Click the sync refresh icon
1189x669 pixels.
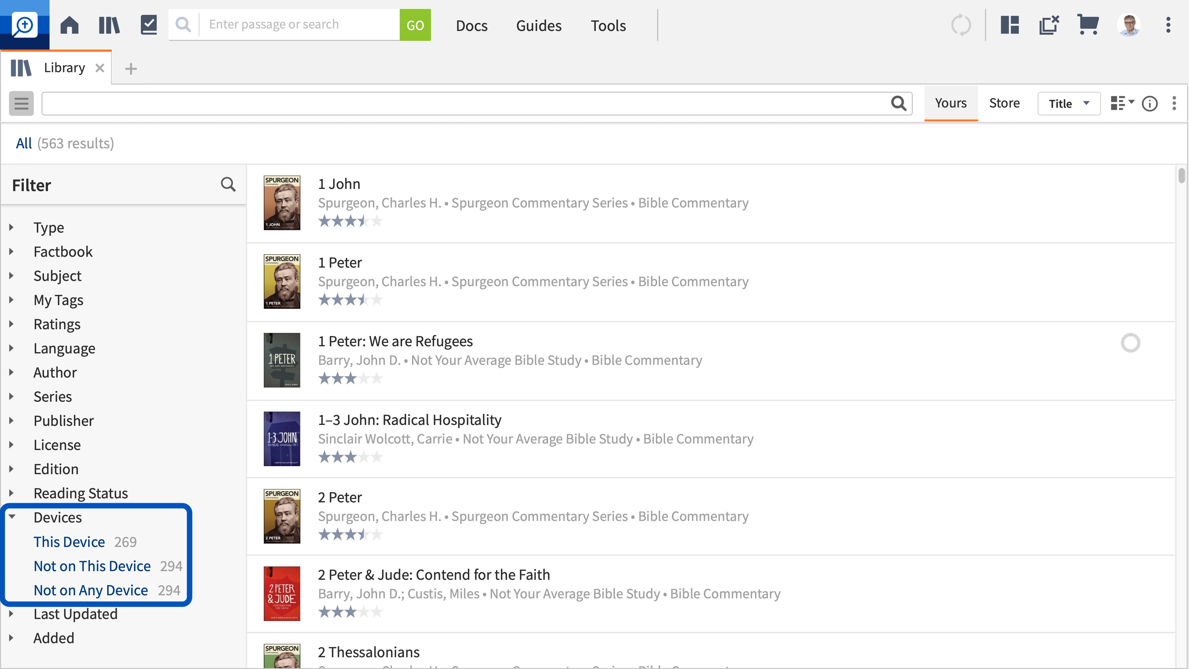tap(961, 25)
